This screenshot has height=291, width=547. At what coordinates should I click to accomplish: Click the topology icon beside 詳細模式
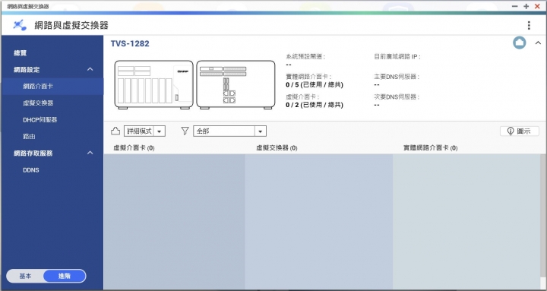tap(115, 131)
